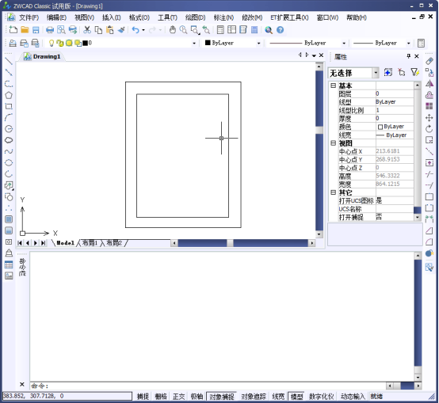Open the Table tool
Viewport: 439px width, 403px height.
coord(9,264)
